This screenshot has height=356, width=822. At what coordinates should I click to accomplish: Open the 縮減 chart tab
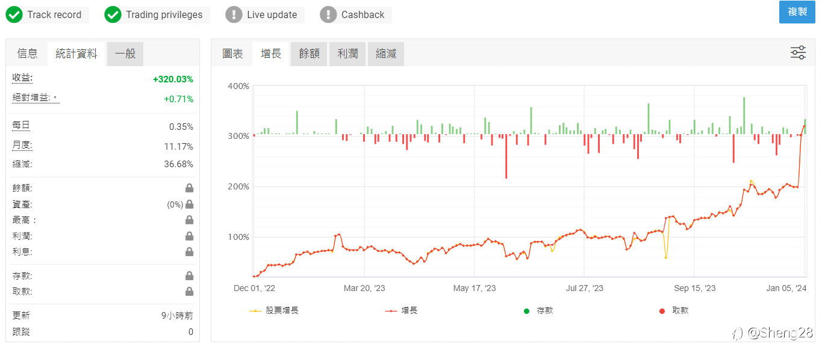point(386,54)
